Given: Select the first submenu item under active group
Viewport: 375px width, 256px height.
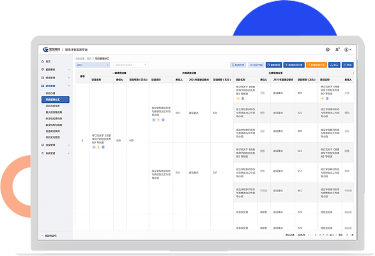Looking at the screenshot, I should click(x=50, y=93).
